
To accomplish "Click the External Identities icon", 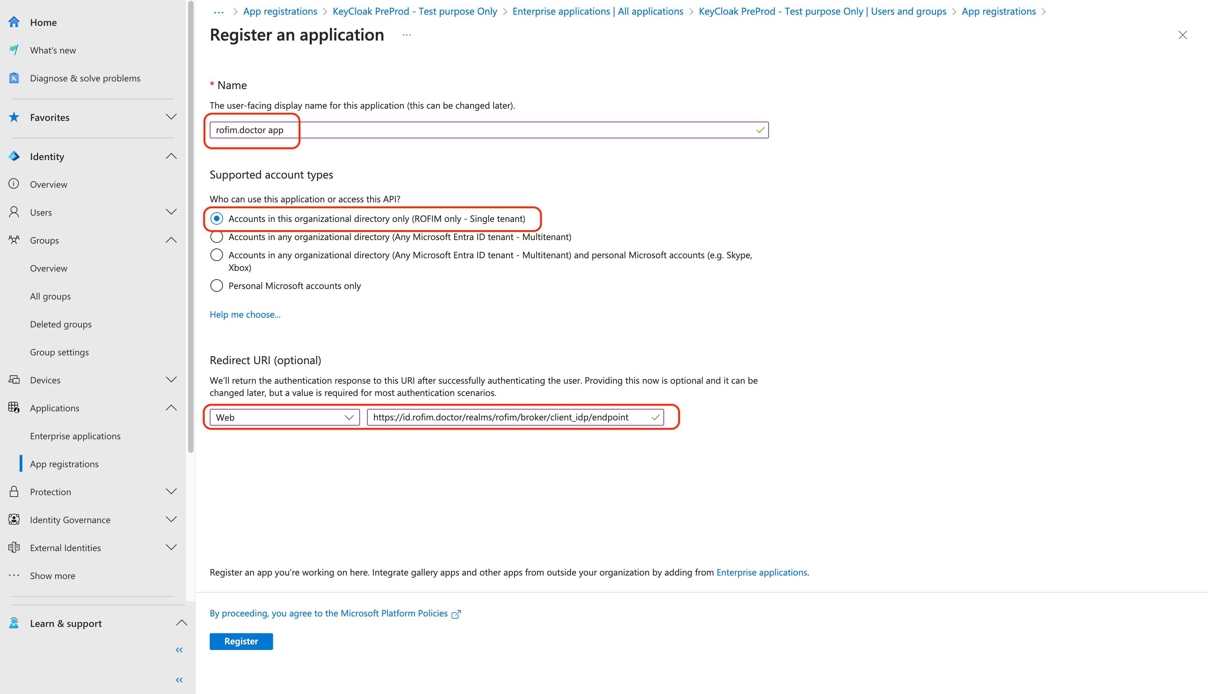I will pos(14,547).
